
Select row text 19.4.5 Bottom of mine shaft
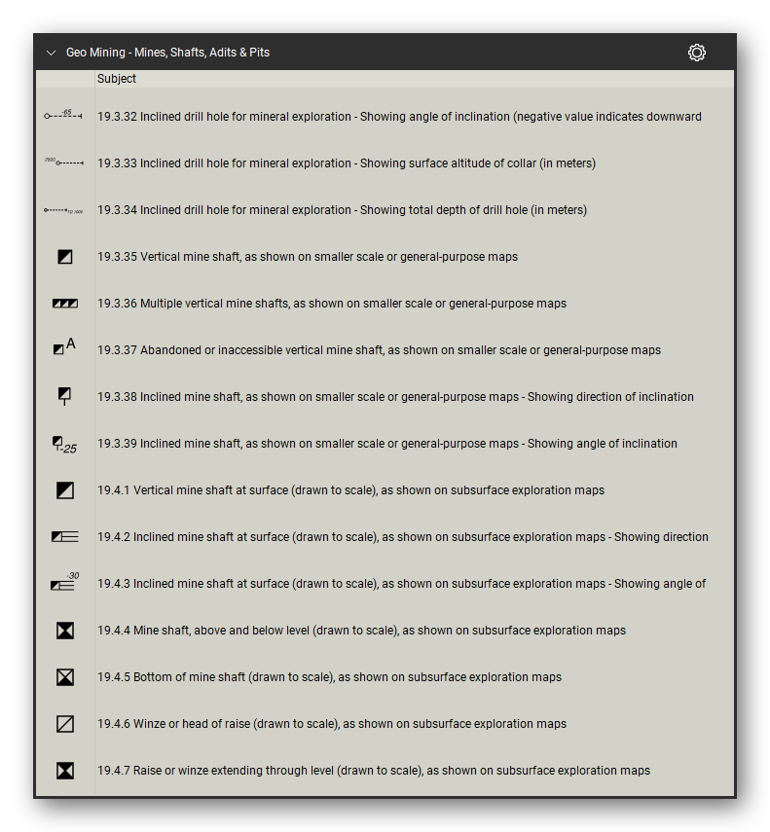[329, 677]
